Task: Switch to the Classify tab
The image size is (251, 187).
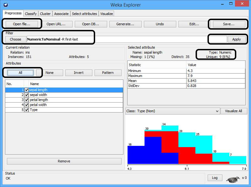Action: pos(30,13)
